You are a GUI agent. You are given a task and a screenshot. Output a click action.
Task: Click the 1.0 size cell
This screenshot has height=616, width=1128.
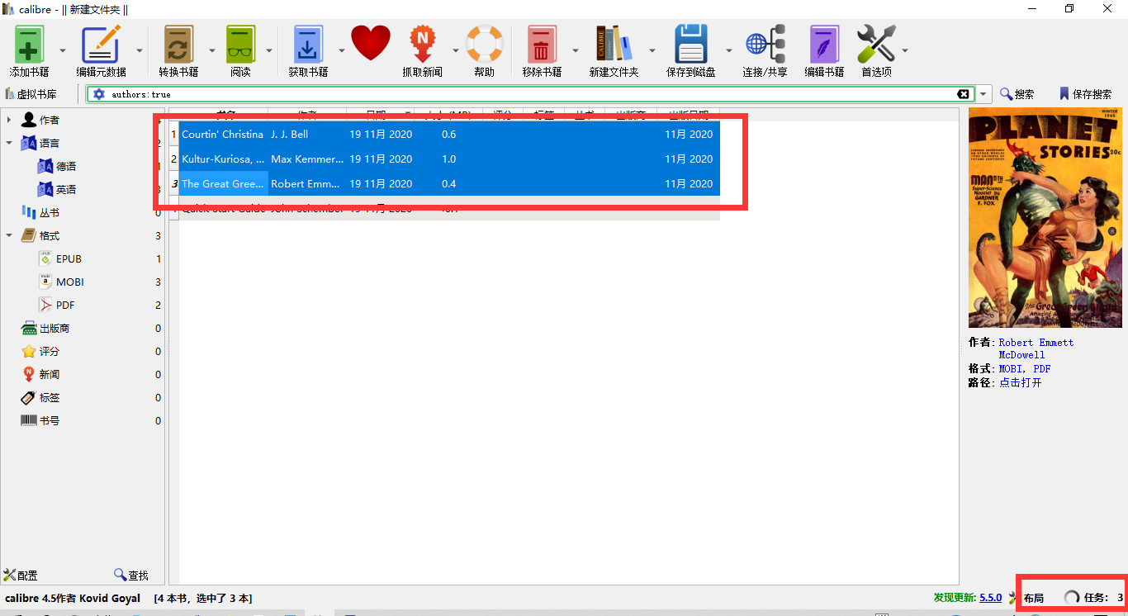click(449, 159)
